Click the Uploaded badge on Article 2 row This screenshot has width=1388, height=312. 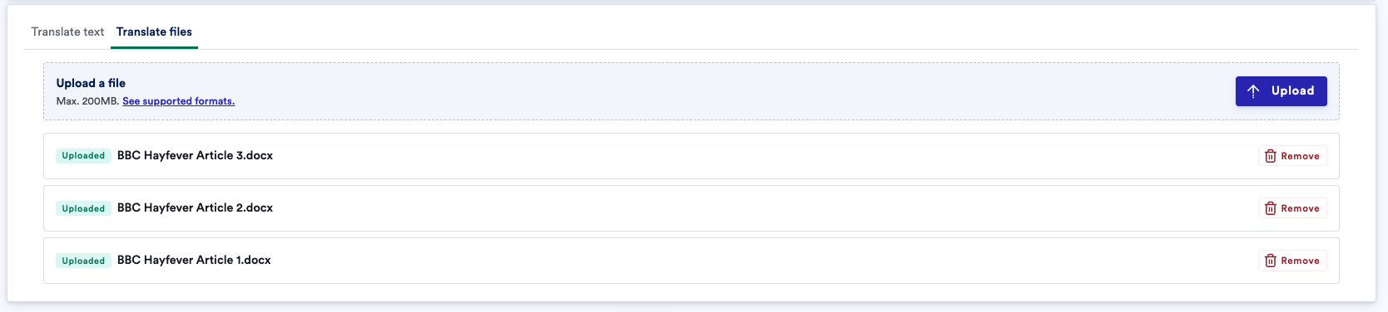(83, 208)
